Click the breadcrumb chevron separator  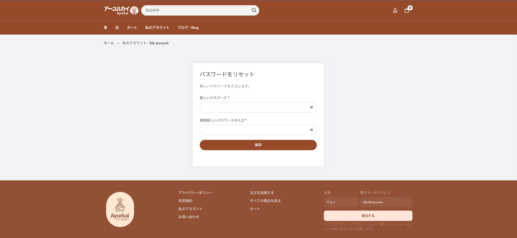coord(118,43)
